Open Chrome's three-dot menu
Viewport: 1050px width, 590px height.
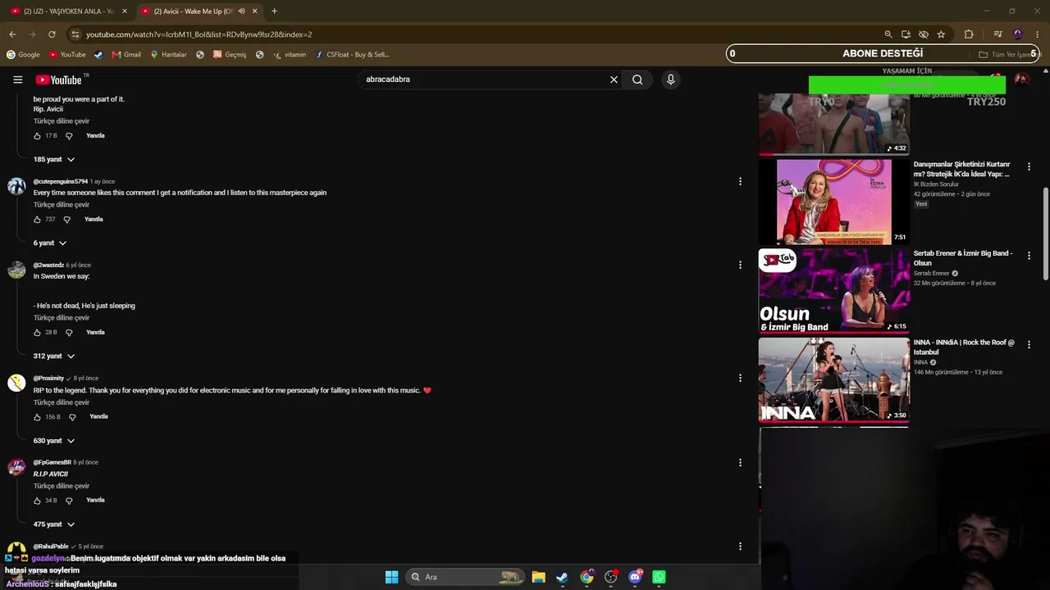pyautogui.click(x=1037, y=34)
